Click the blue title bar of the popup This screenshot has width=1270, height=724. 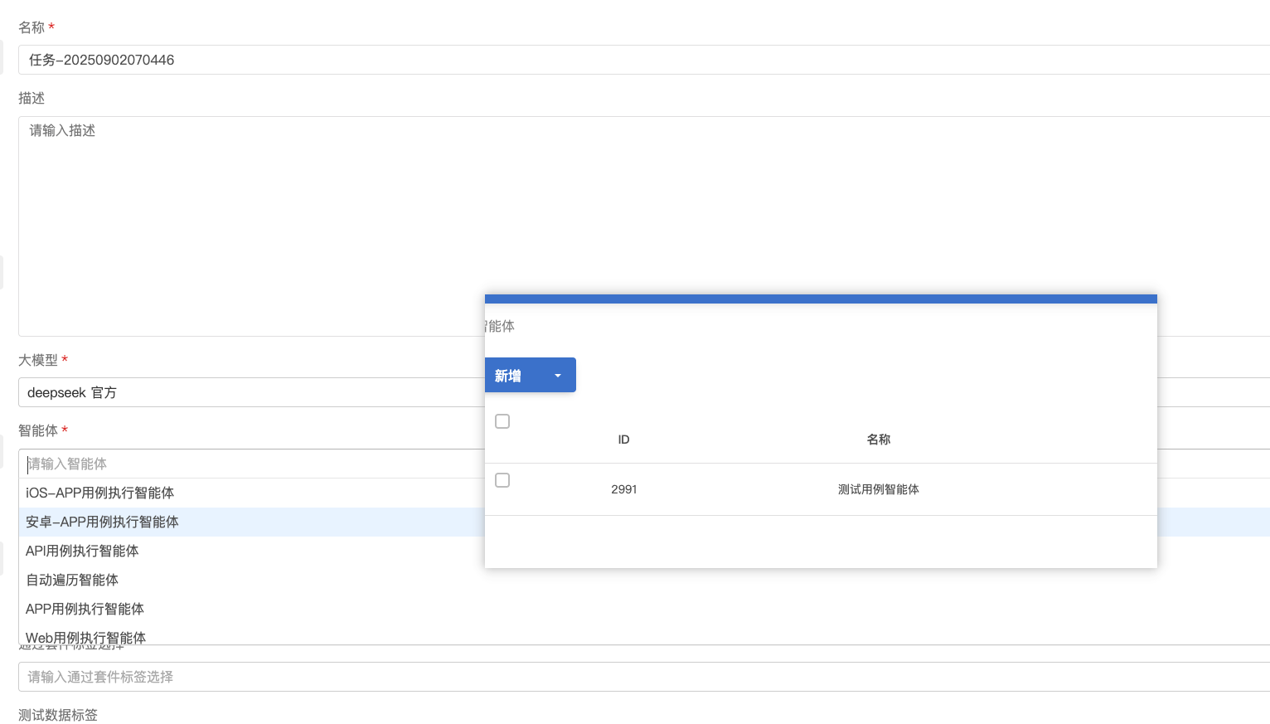(821, 299)
